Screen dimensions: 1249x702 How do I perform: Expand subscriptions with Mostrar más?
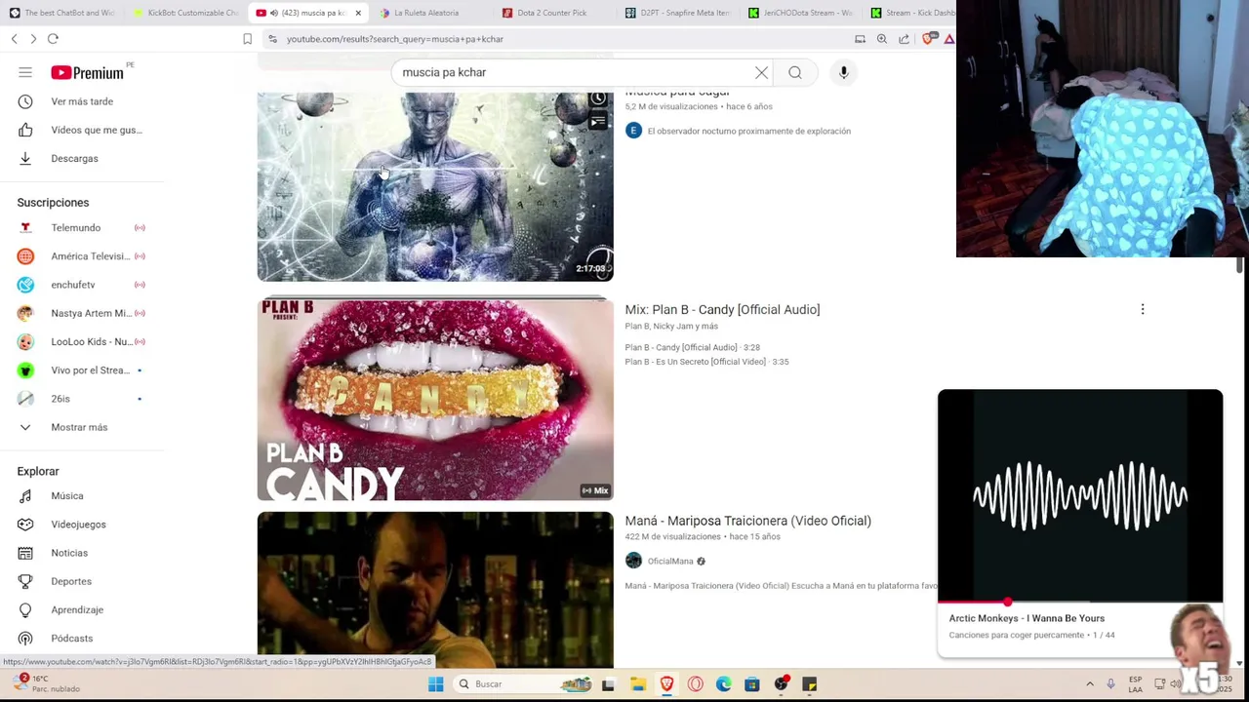[x=79, y=427]
